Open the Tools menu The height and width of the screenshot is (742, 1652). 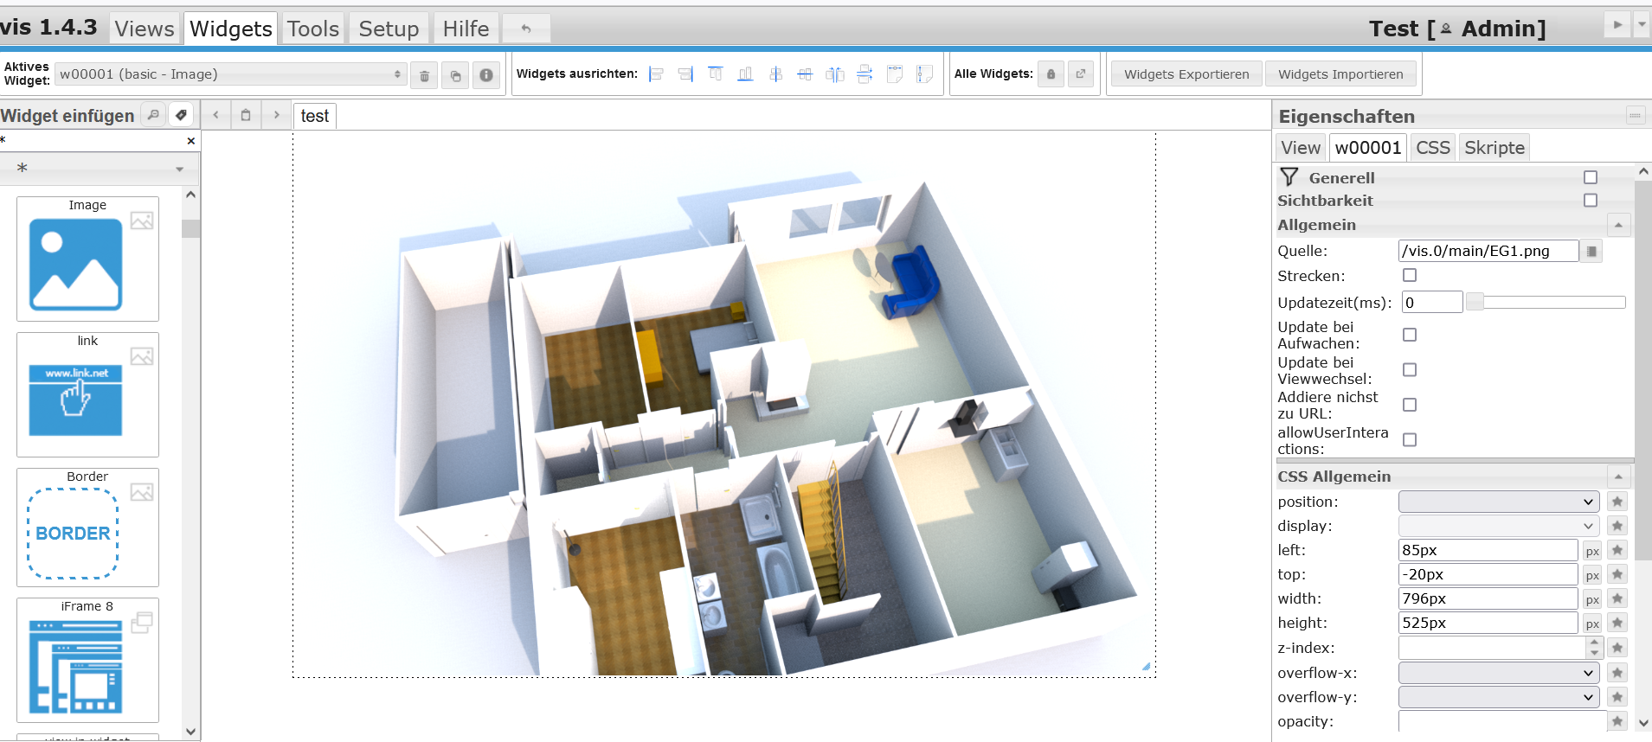(x=312, y=29)
